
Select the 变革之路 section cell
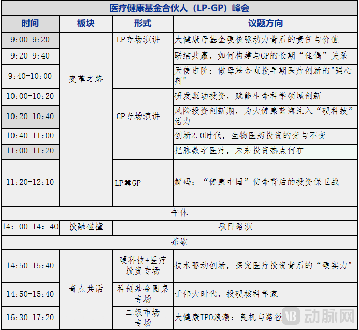(86, 79)
